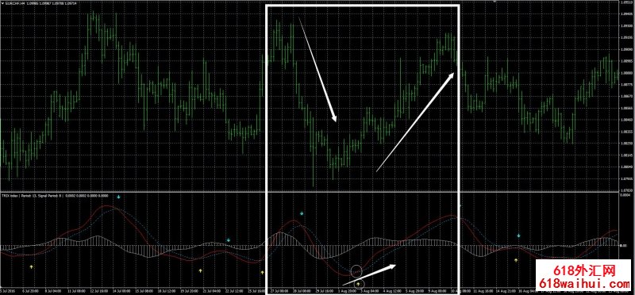Image resolution: width=635 pixels, height=295 pixels.
Task: Click the circled TRIX line crossover point
Action: coord(356,270)
